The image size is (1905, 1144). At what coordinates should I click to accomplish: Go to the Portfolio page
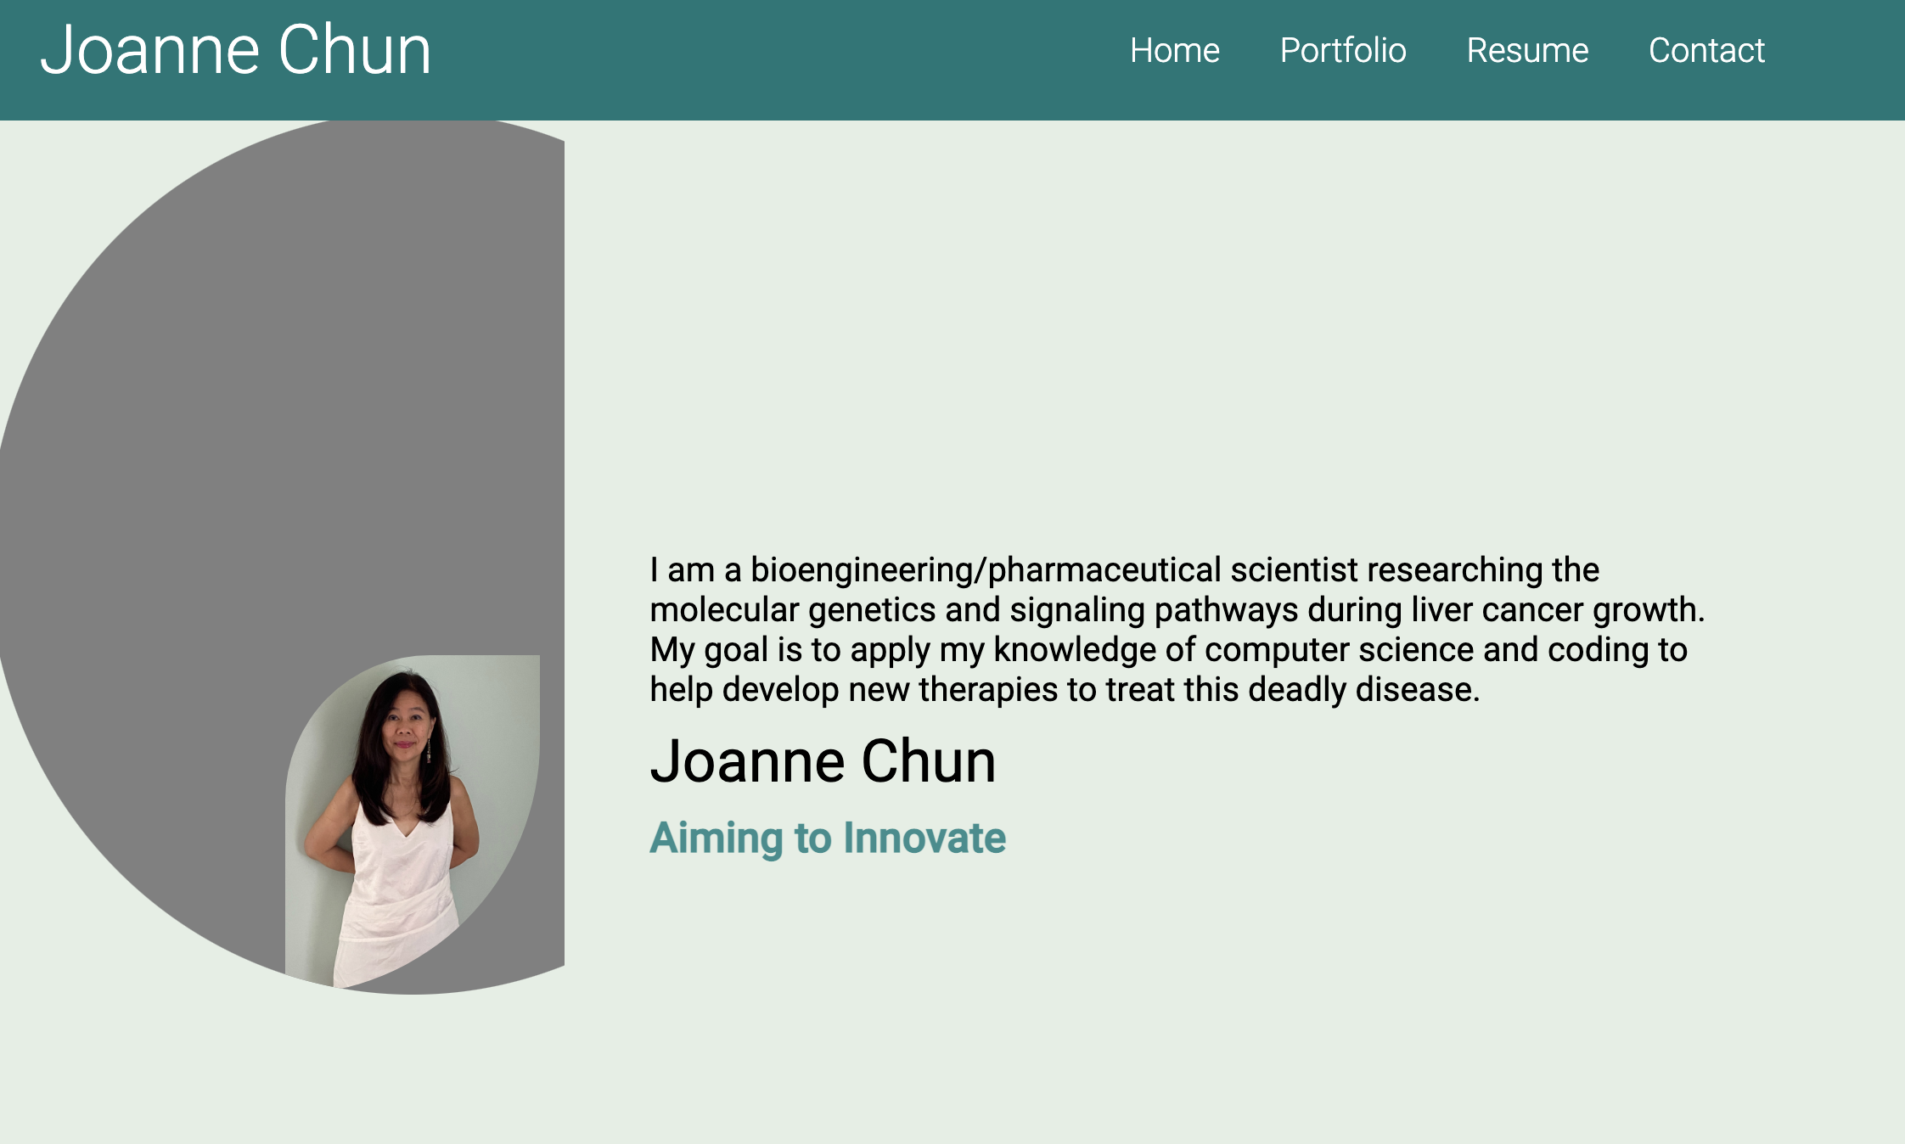tap(1342, 51)
